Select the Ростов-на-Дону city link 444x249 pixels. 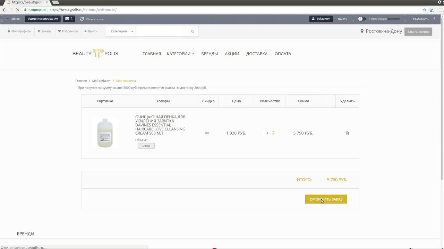tap(384, 31)
